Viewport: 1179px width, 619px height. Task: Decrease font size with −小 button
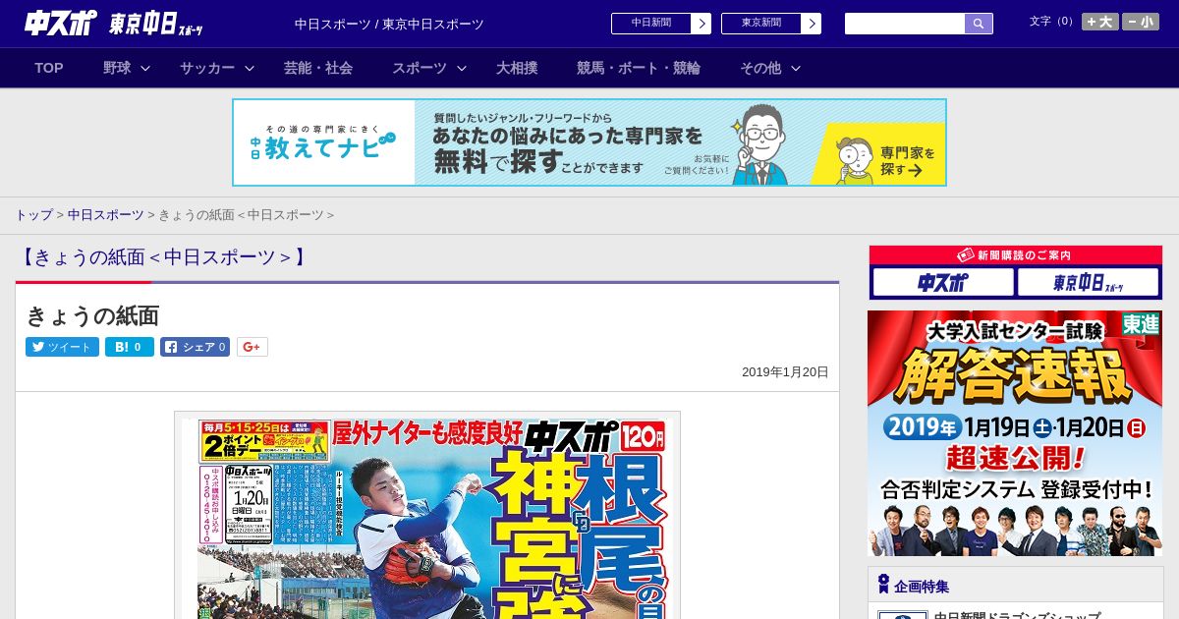point(1141,22)
